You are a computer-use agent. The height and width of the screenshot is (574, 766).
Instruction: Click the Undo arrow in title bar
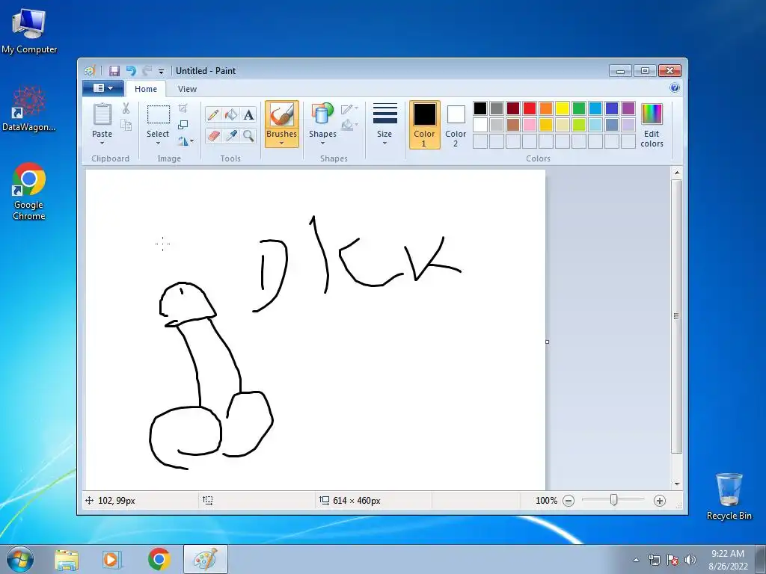(x=130, y=71)
